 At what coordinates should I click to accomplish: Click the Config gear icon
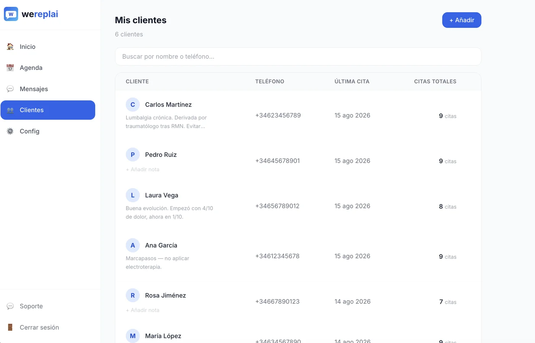click(x=10, y=131)
